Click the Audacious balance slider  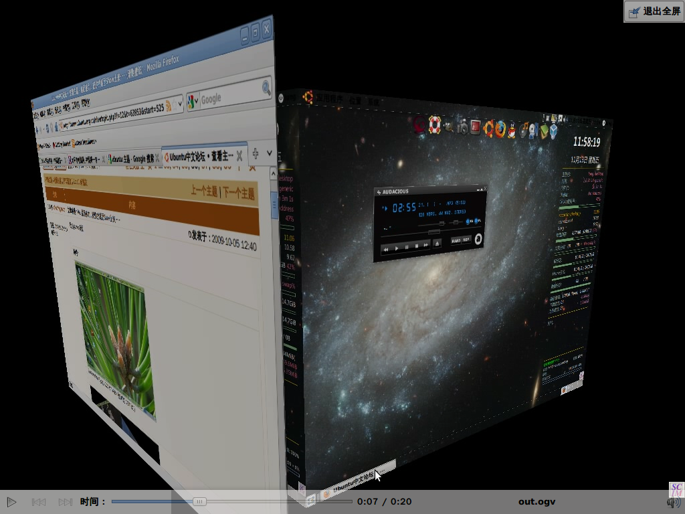(456, 222)
